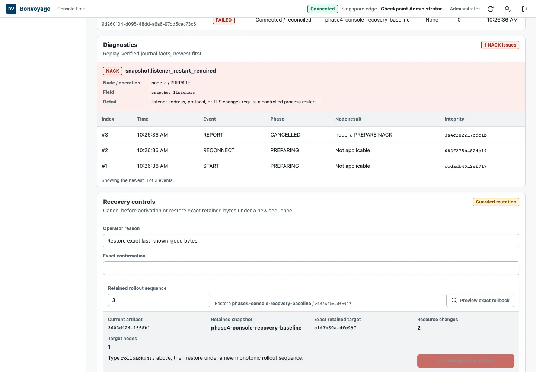
Task: Select the snapshot.listener_restart_required heading
Action: point(170,71)
